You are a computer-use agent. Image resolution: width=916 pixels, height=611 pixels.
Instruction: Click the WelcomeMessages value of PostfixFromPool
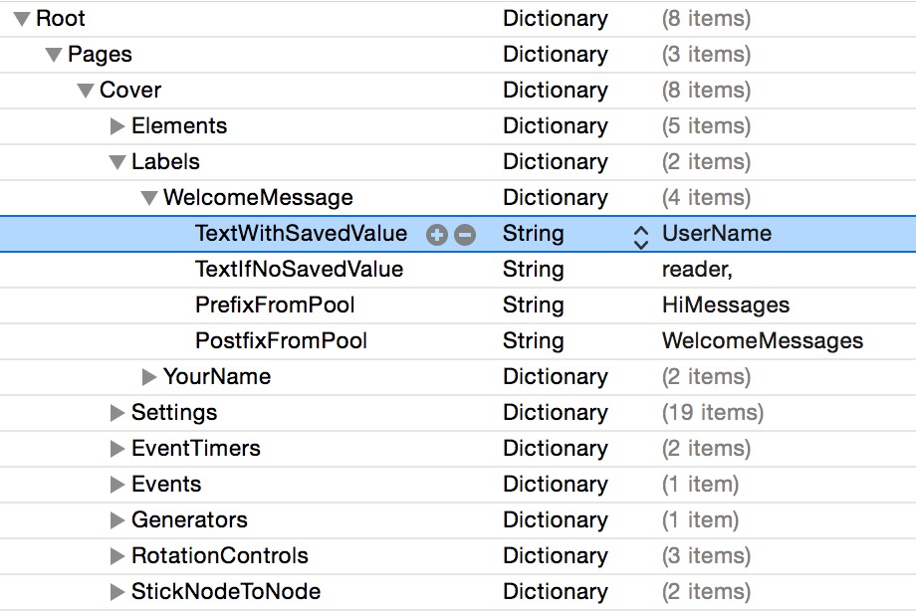pyautogui.click(x=759, y=340)
